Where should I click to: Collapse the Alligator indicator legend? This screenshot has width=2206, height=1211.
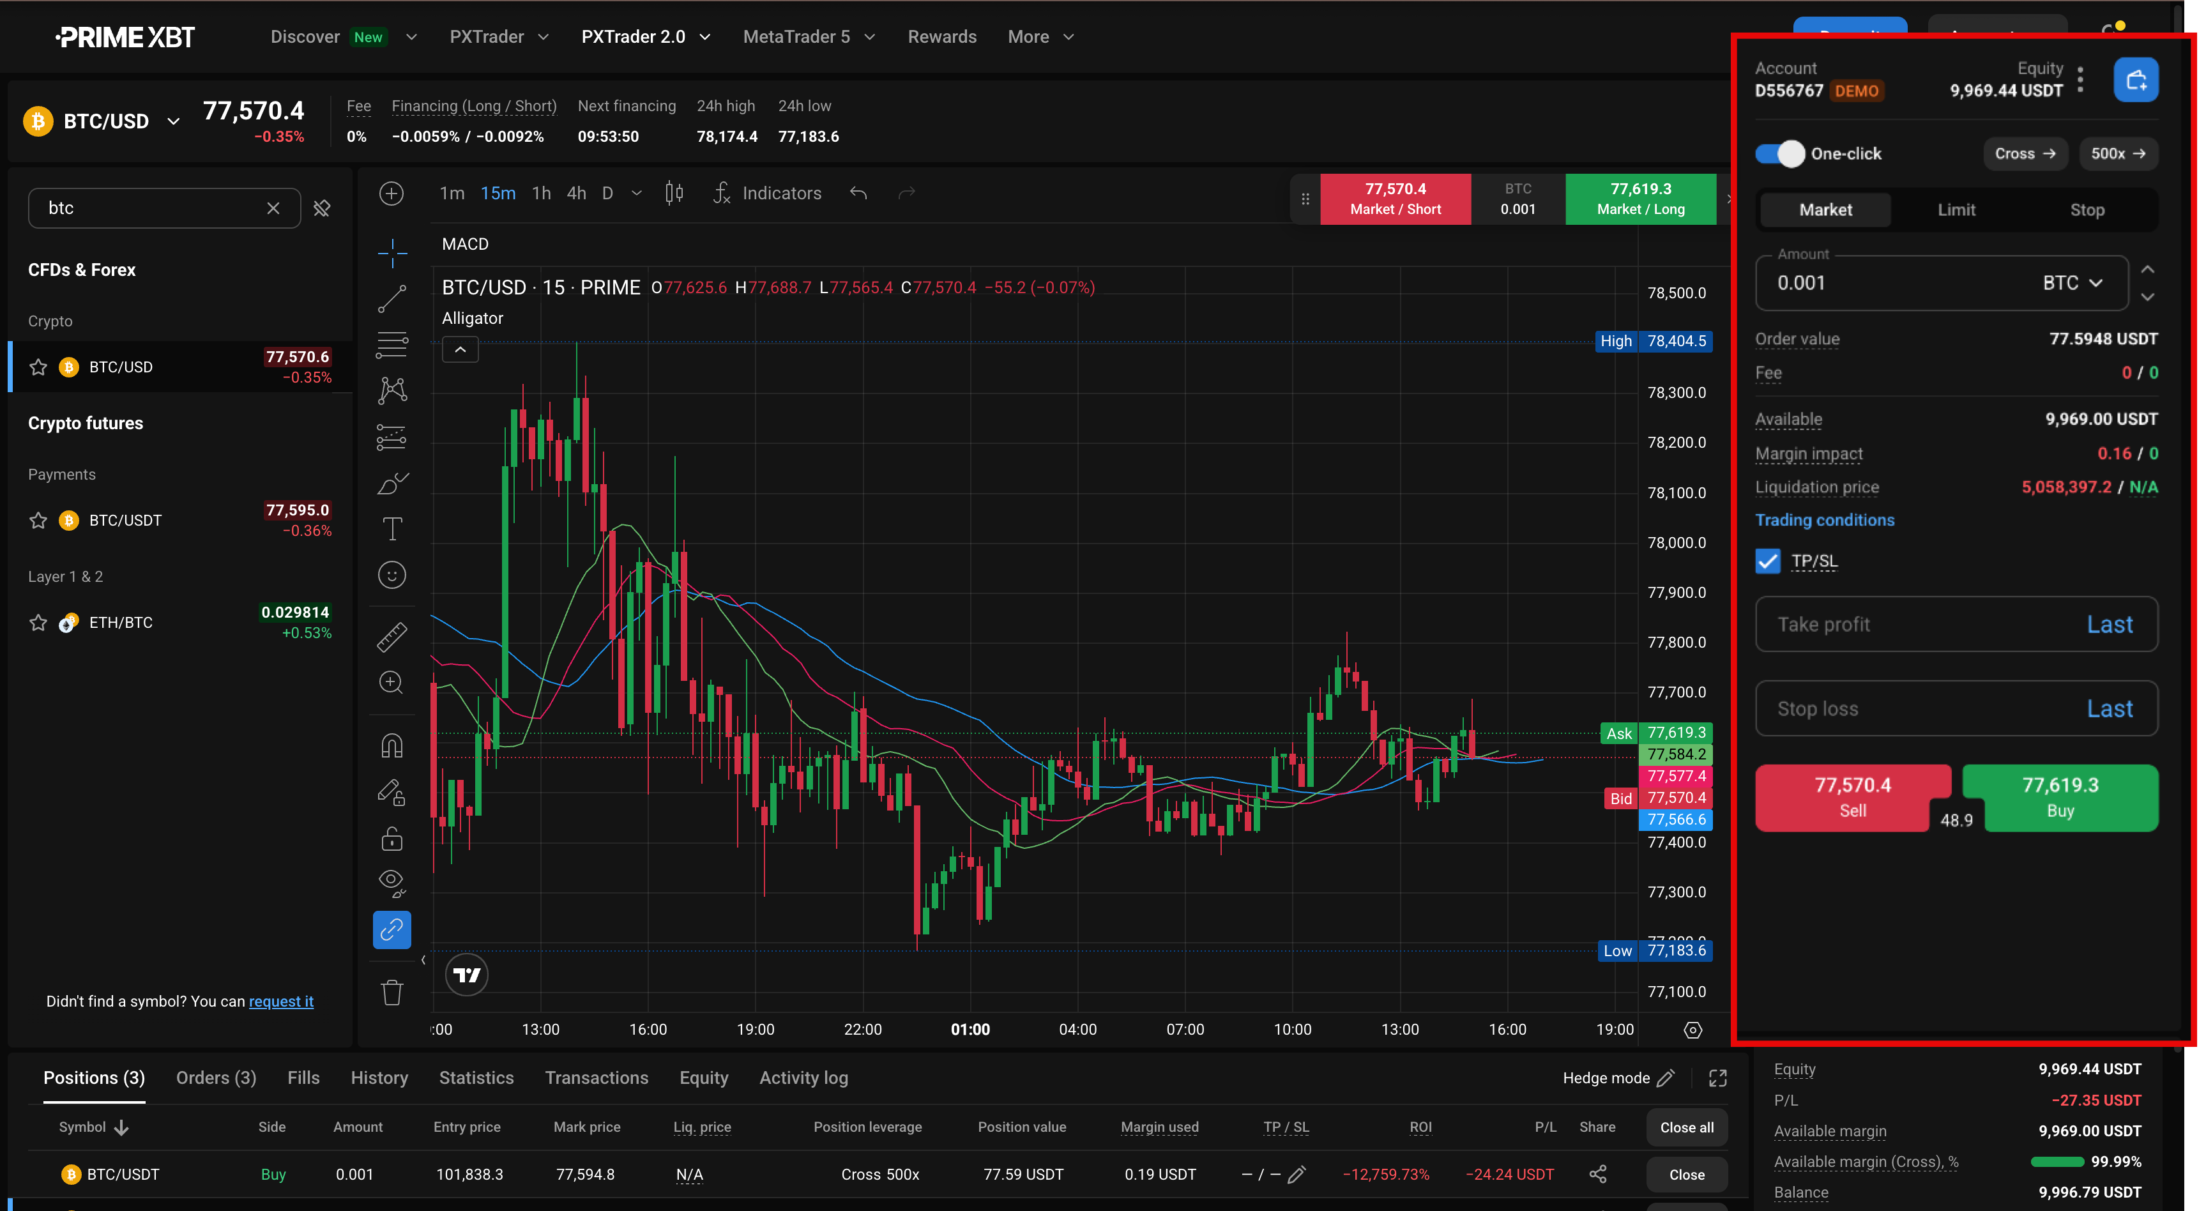pyautogui.click(x=460, y=349)
